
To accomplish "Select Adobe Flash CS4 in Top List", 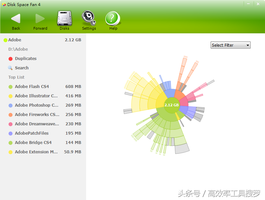I will pyautogui.click(x=32, y=86).
